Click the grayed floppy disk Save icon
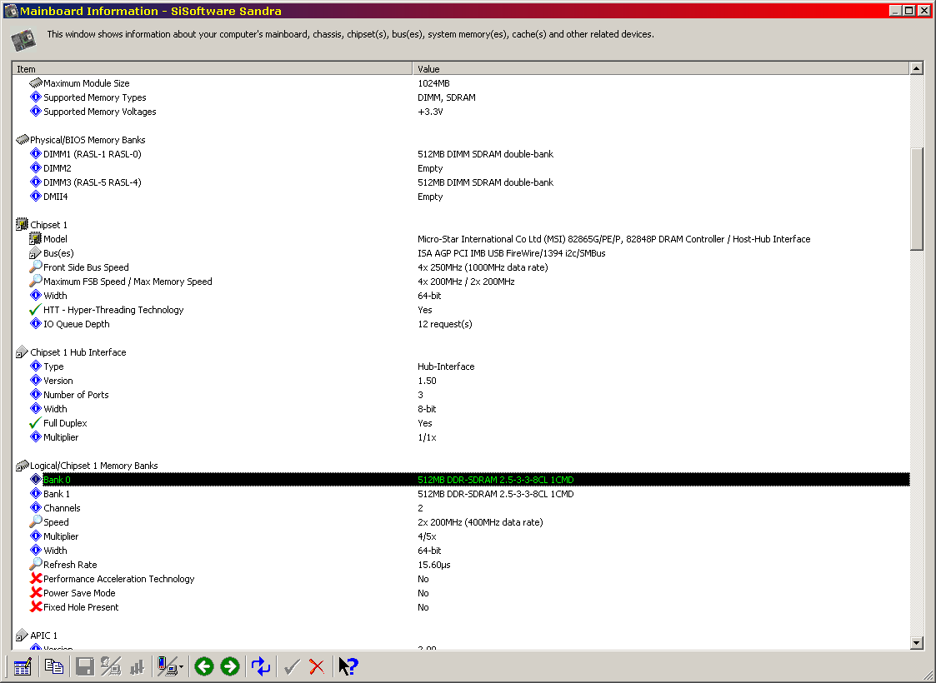Image resolution: width=936 pixels, height=683 pixels. click(x=85, y=666)
